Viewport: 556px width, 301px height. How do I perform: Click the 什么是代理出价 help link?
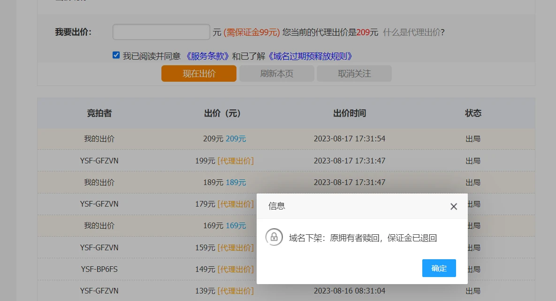point(411,32)
